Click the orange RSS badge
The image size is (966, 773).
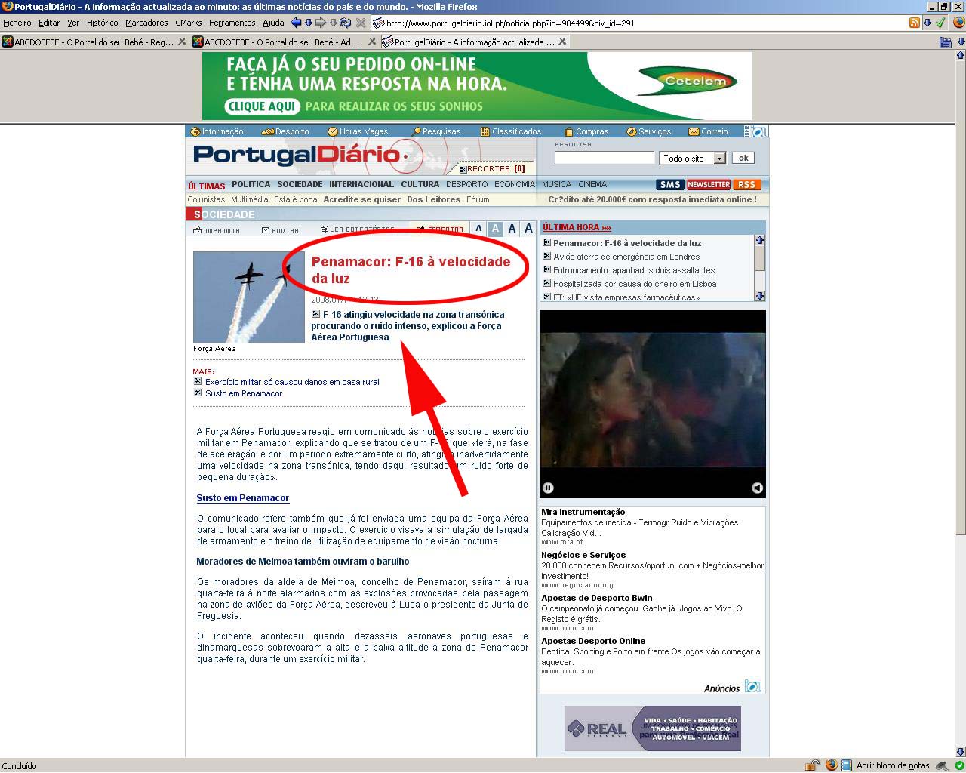[x=746, y=185]
